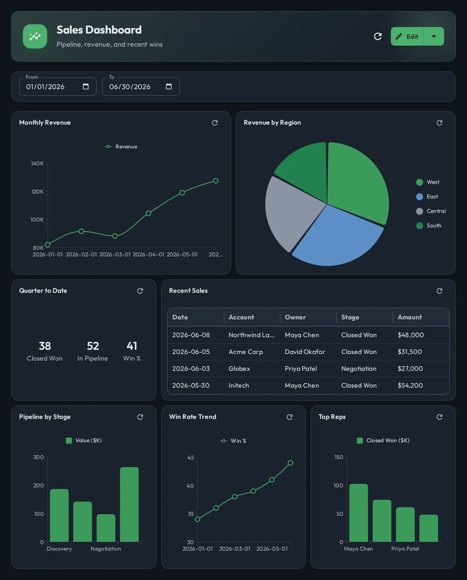The width and height of the screenshot is (467, 580).
Task: Sort the table by Account column header
Action: 252,317
